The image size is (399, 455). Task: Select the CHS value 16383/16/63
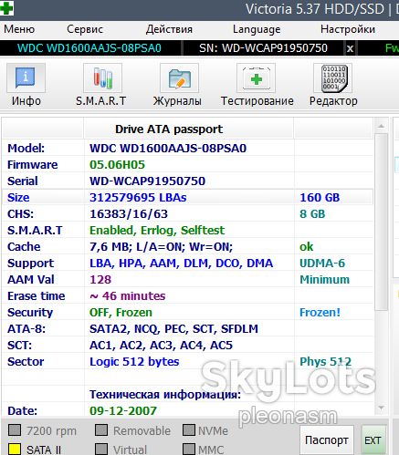pyautogui.click(x=129, y=214)
